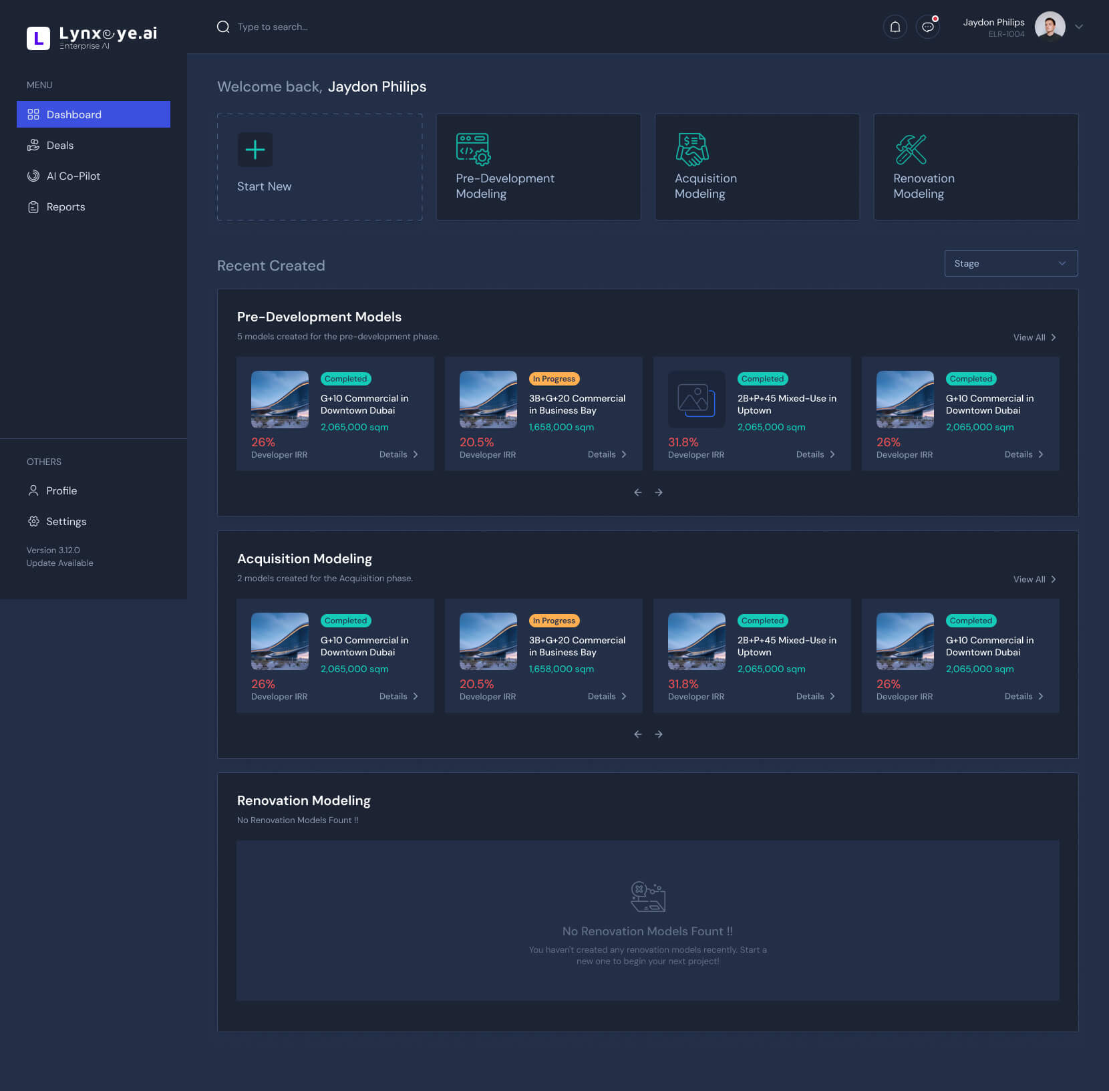Expand the Stage filter dropdown

pos(1010,263)
